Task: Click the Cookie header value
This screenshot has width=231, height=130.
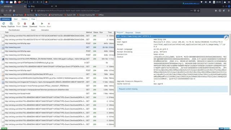Action: pyautogui.click(x=190, y=68)
